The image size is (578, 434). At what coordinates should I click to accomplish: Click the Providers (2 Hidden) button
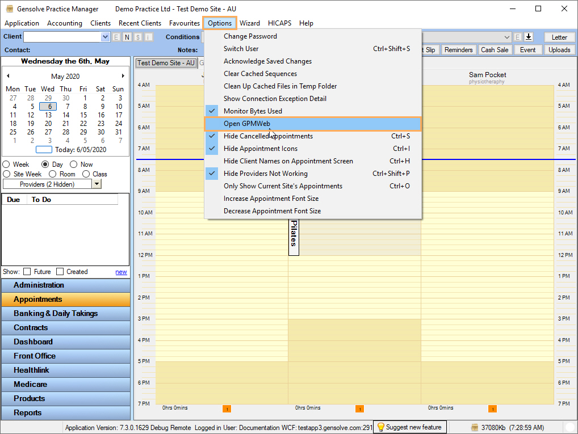(x=47, y=184)
